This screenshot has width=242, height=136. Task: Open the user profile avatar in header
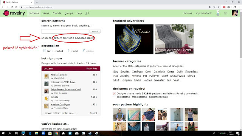click(235, 13)
